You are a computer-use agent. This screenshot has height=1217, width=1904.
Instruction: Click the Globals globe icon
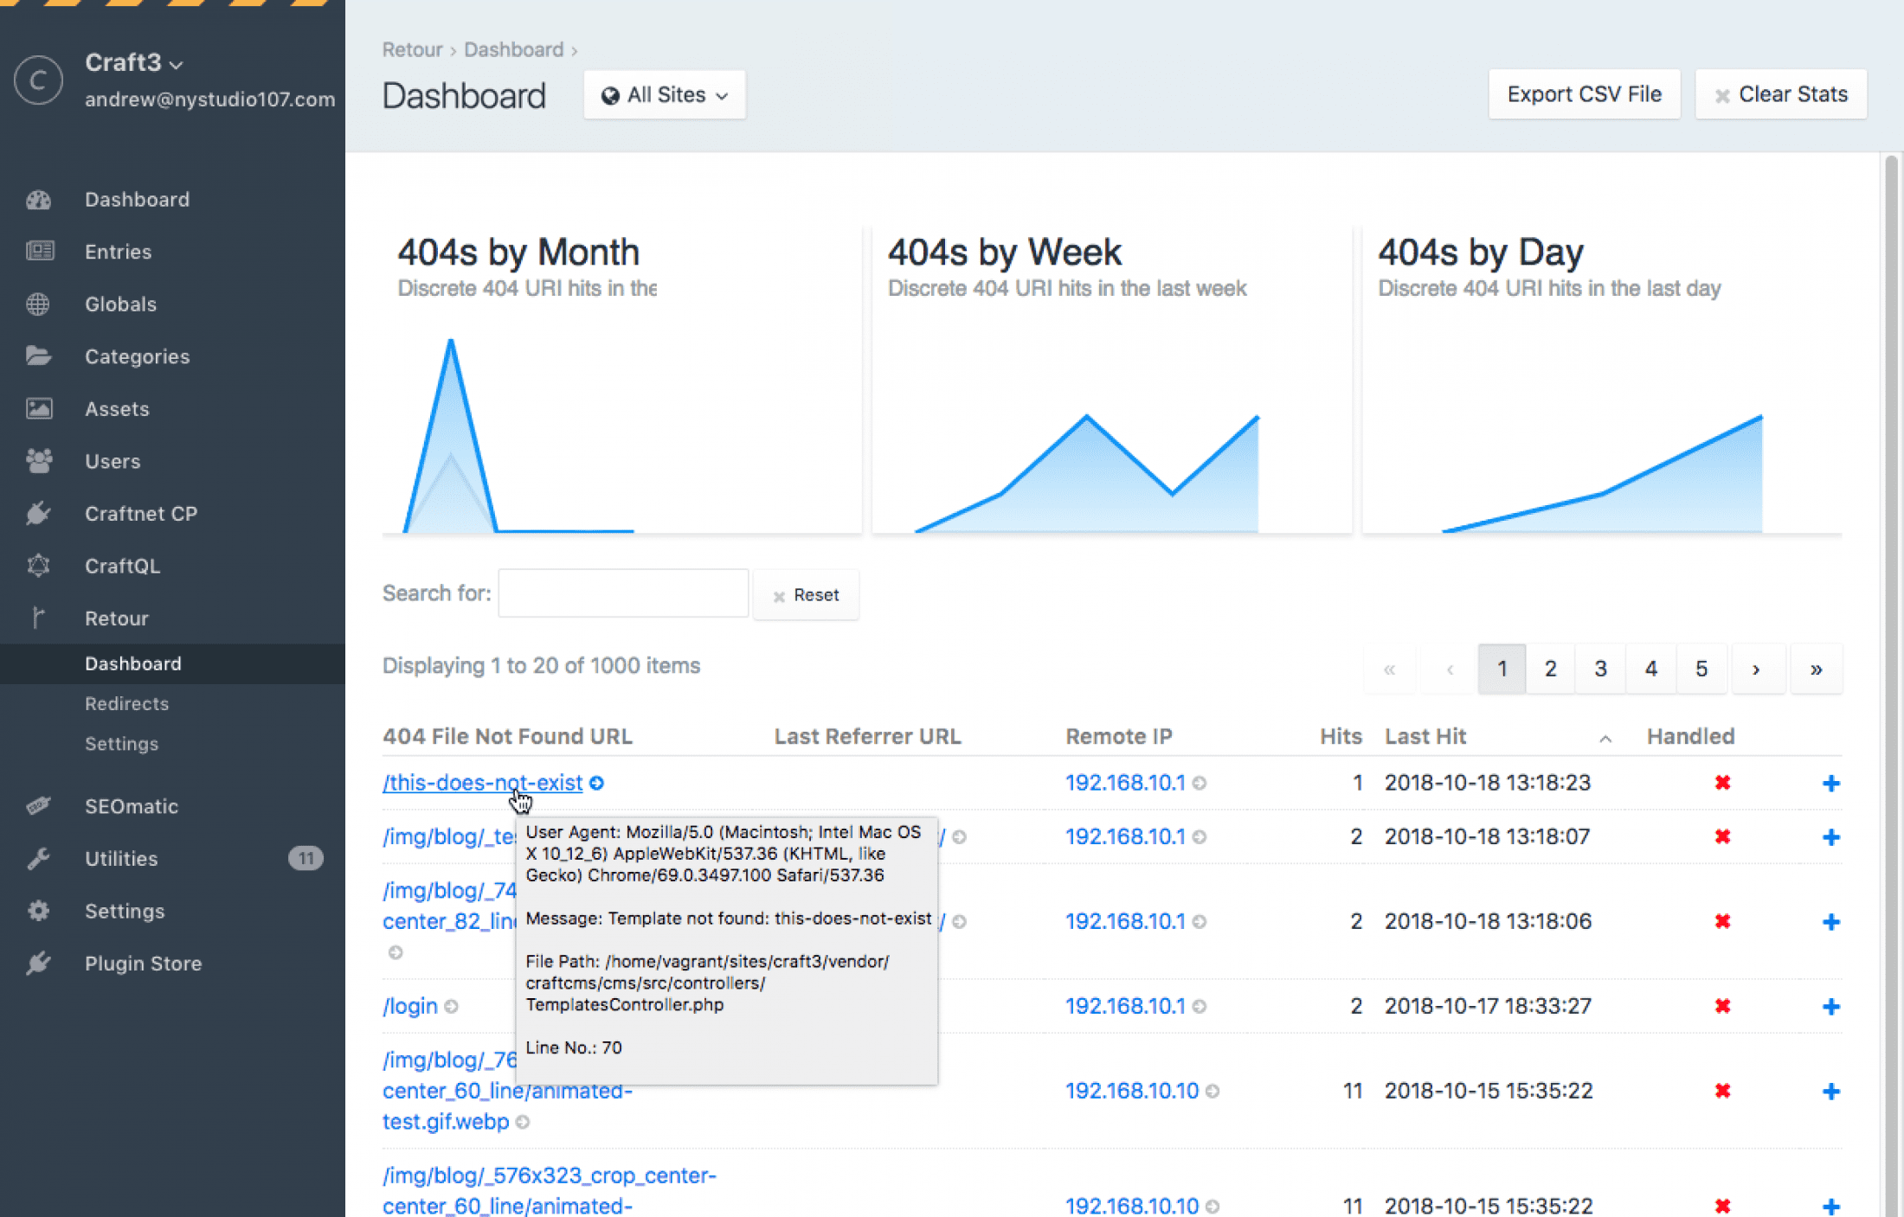click(x=38, y=304)
